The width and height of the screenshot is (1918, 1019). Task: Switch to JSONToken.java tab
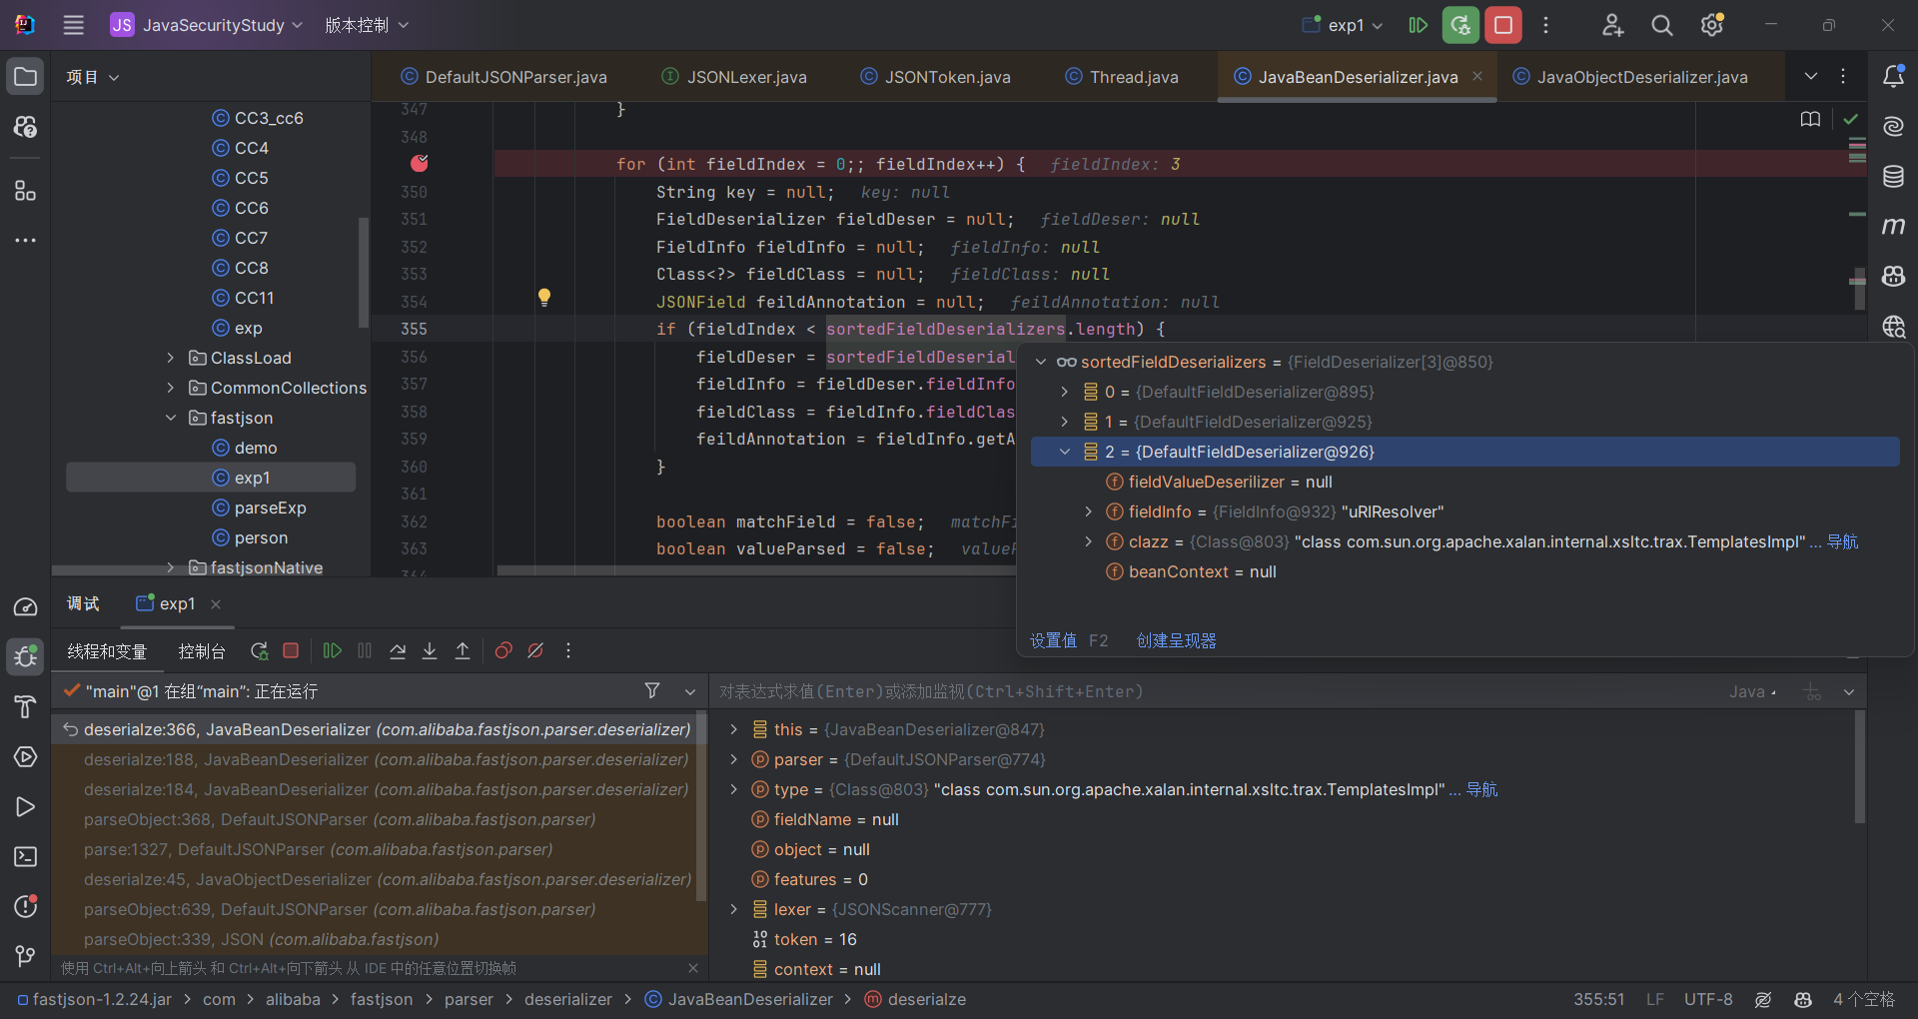click(x=936, y=77)
